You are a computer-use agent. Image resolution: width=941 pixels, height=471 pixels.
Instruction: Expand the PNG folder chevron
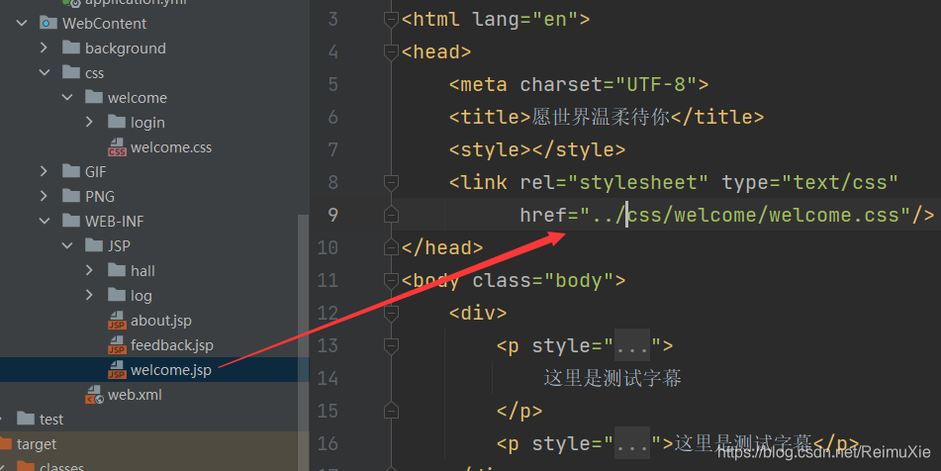[x=44, y=196]
